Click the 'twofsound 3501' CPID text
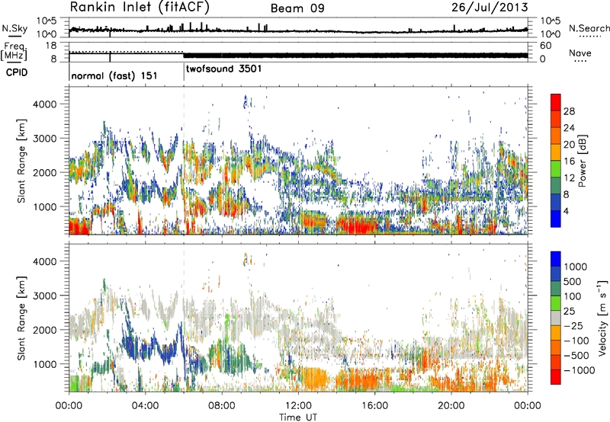The width and height of the screenshot is (610, 422). pos(224,69)
